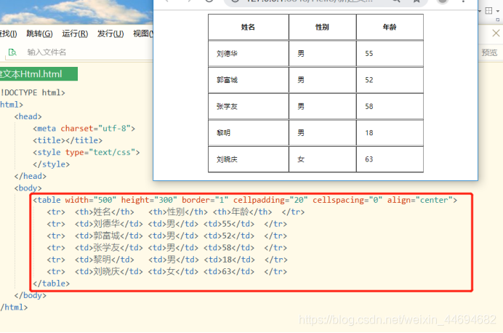This screenshot has height=333, width=503.
Task: Click the file search icon
Action: click(x=12, y=52)
